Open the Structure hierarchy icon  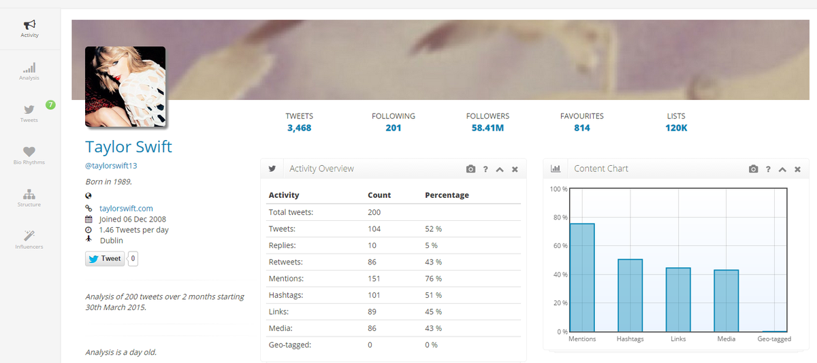(x=29, y=194)
